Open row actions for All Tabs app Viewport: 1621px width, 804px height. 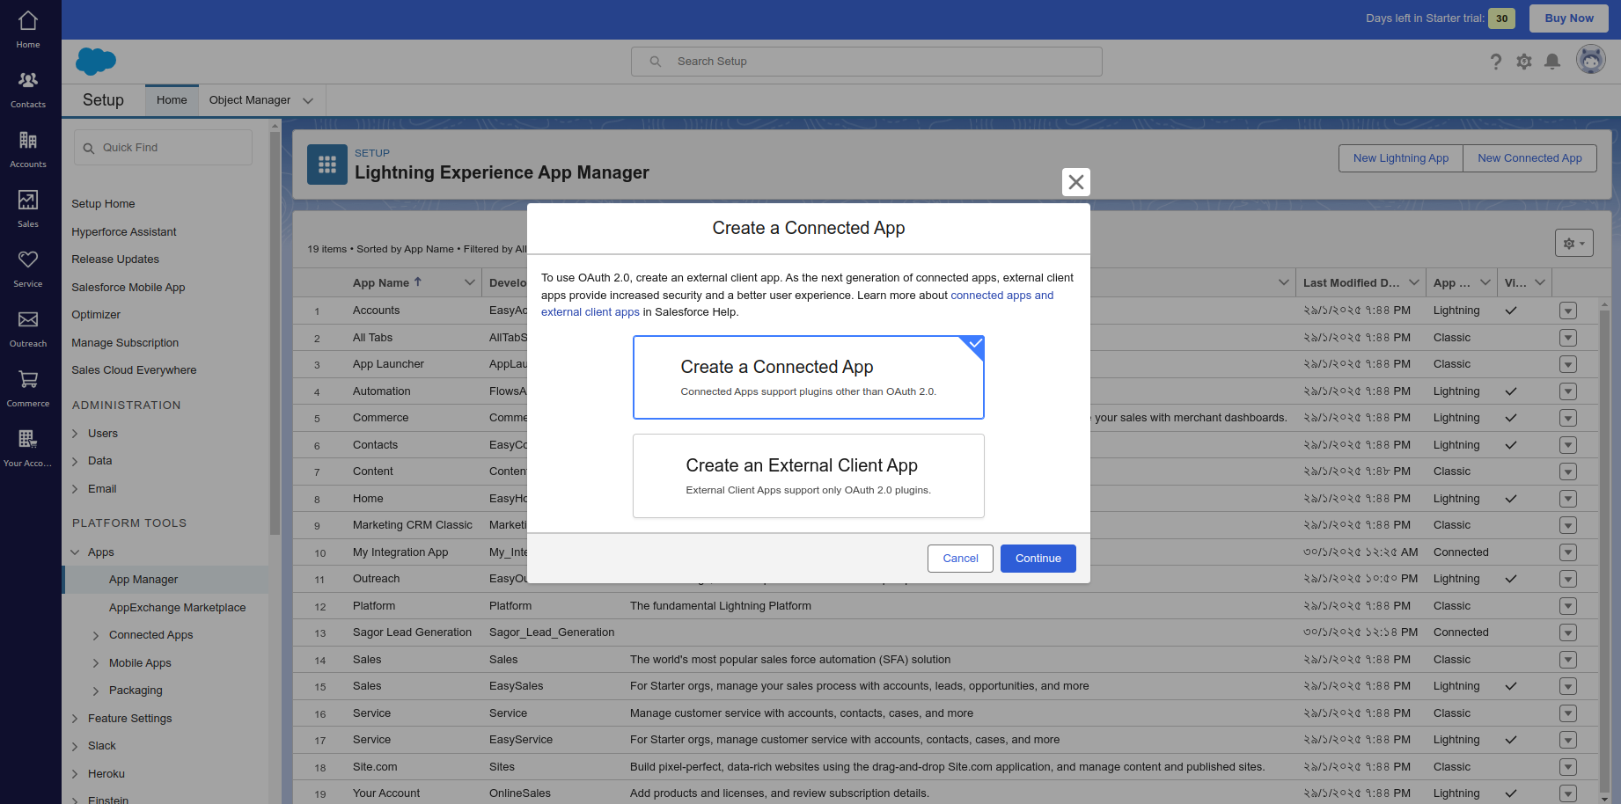pyautogui.click(x=1568, y=338)
